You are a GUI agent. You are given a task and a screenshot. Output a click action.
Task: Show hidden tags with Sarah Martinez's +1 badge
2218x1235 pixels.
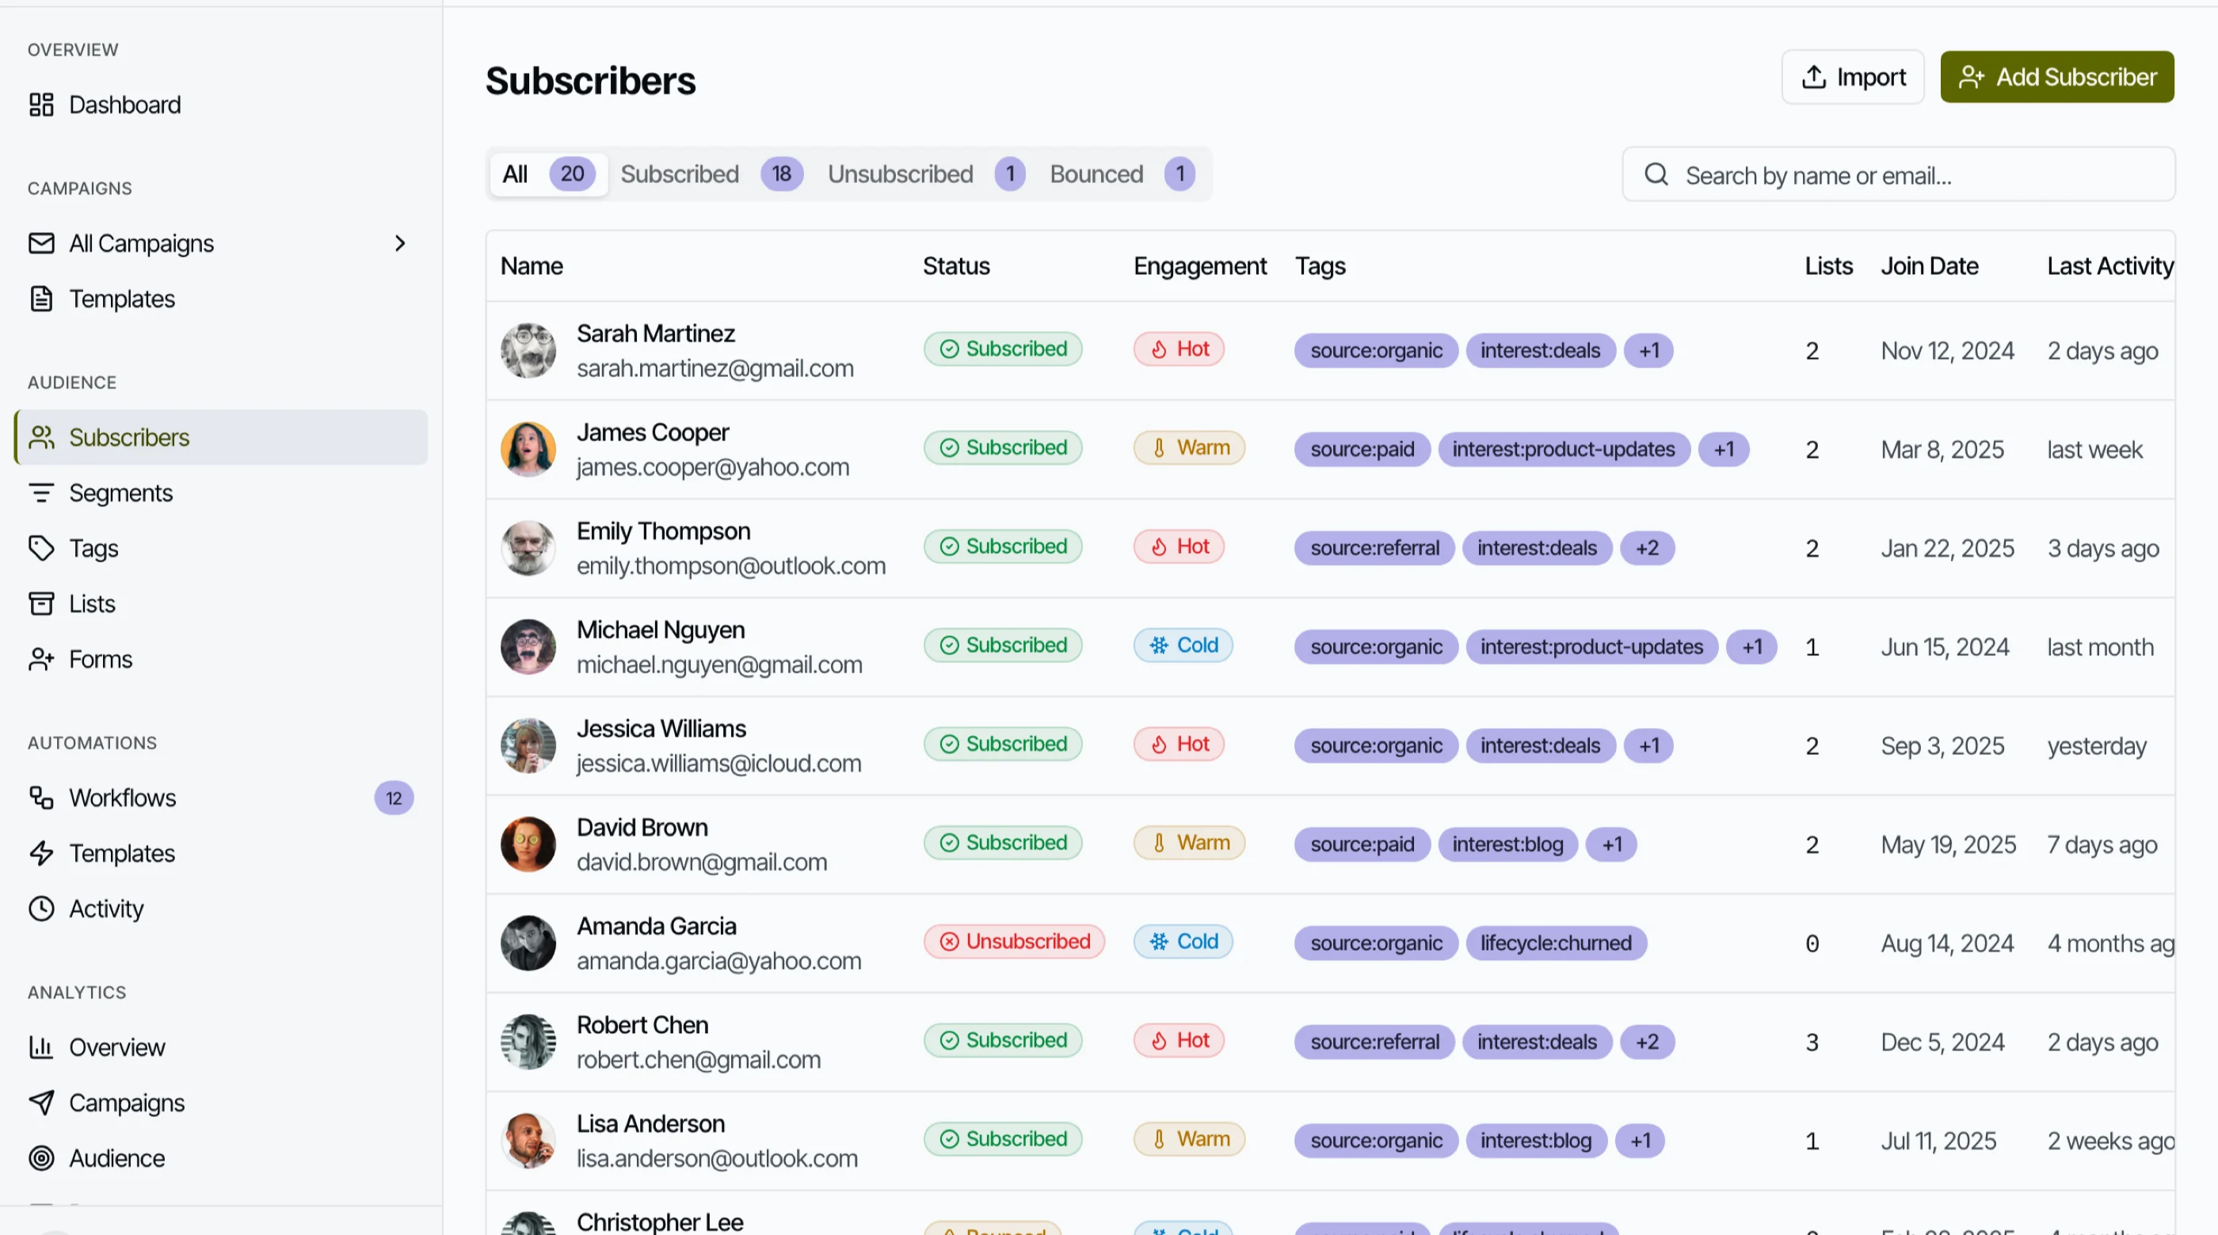tap(1649, 350)
